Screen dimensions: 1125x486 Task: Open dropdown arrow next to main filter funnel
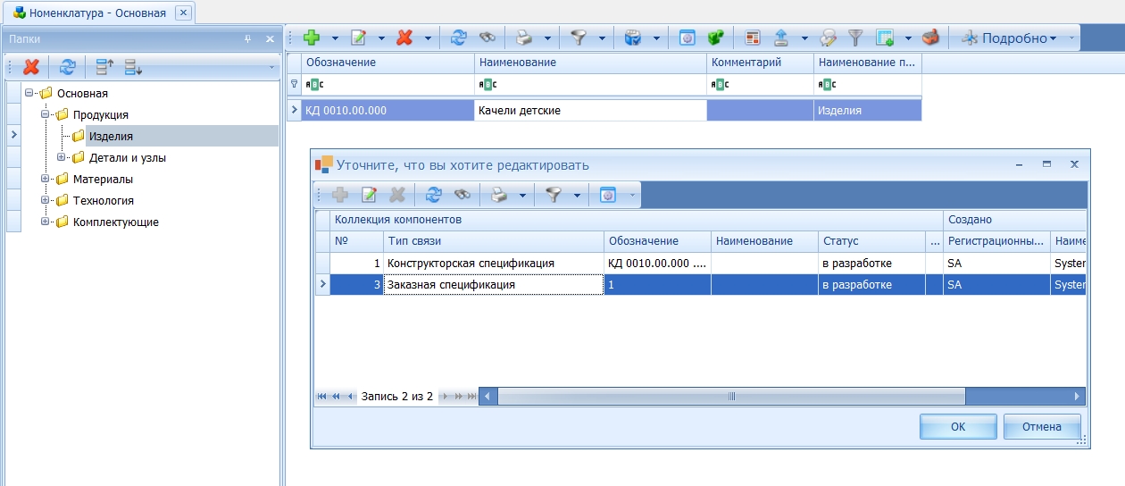603,38
